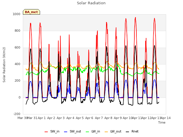Click the Apr 3 x-axis label
This screenshot has height=137, width=183.
61,118
